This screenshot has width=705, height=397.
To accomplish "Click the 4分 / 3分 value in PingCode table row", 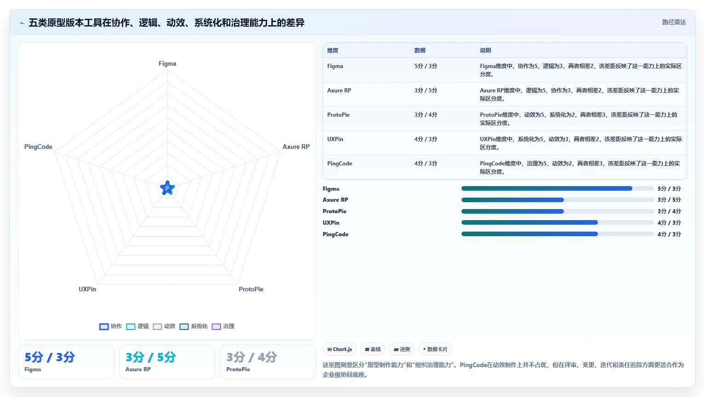I will coord(426,164).
